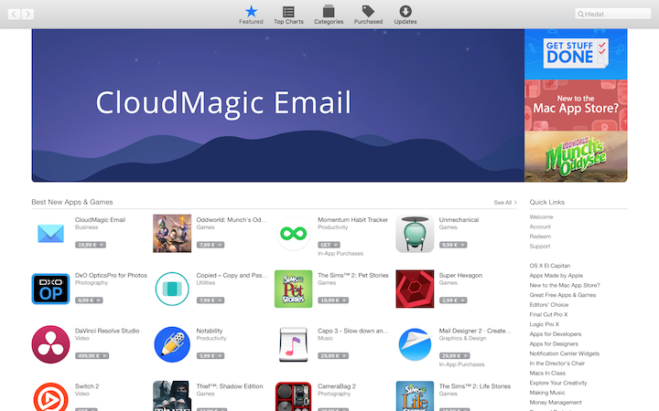Open the Editors' Choice link
This screenshot has width=659, height=411.
point(549,305)
